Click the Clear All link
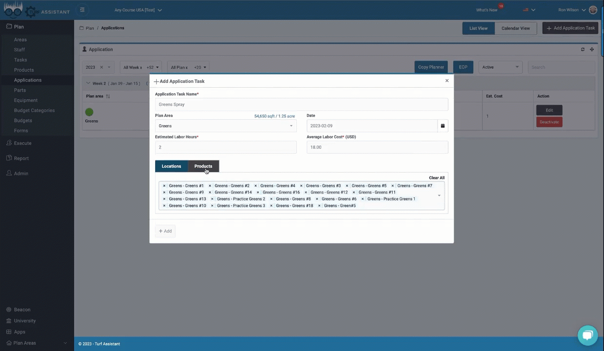Screen dimensions: 604x351 pyautogui.click(x=436, y=177)
